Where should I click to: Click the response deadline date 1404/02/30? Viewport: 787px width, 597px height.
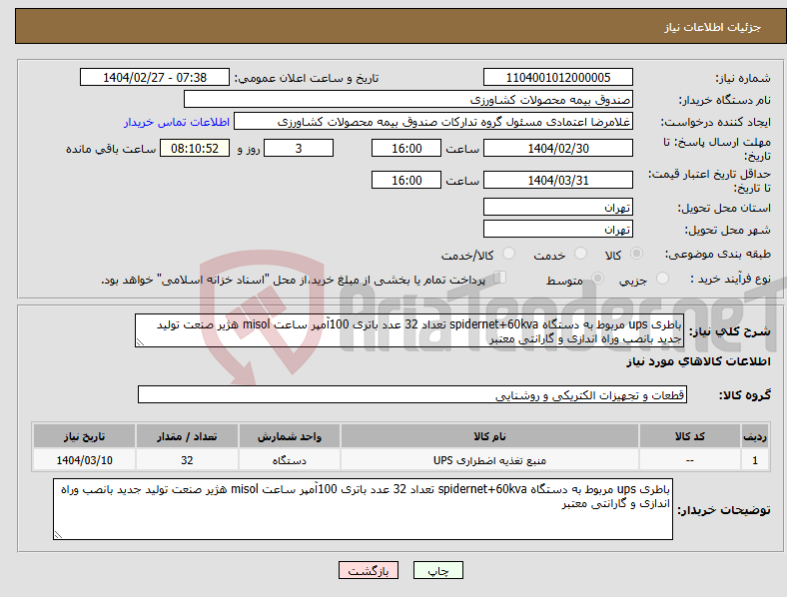click(x=557, y=148)
